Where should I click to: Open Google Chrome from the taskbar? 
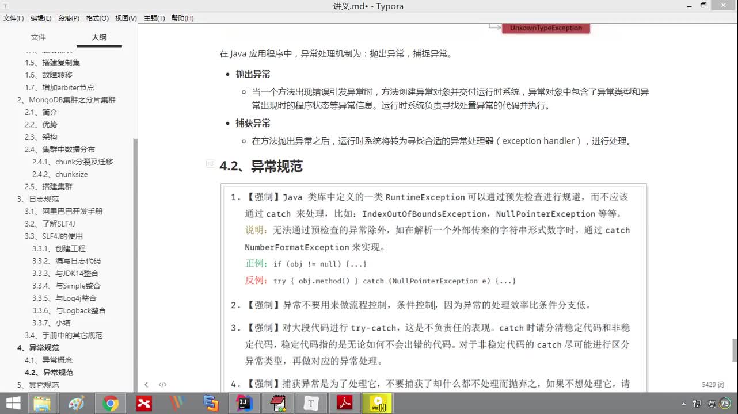pyautogui.click(x=111, y=404)
